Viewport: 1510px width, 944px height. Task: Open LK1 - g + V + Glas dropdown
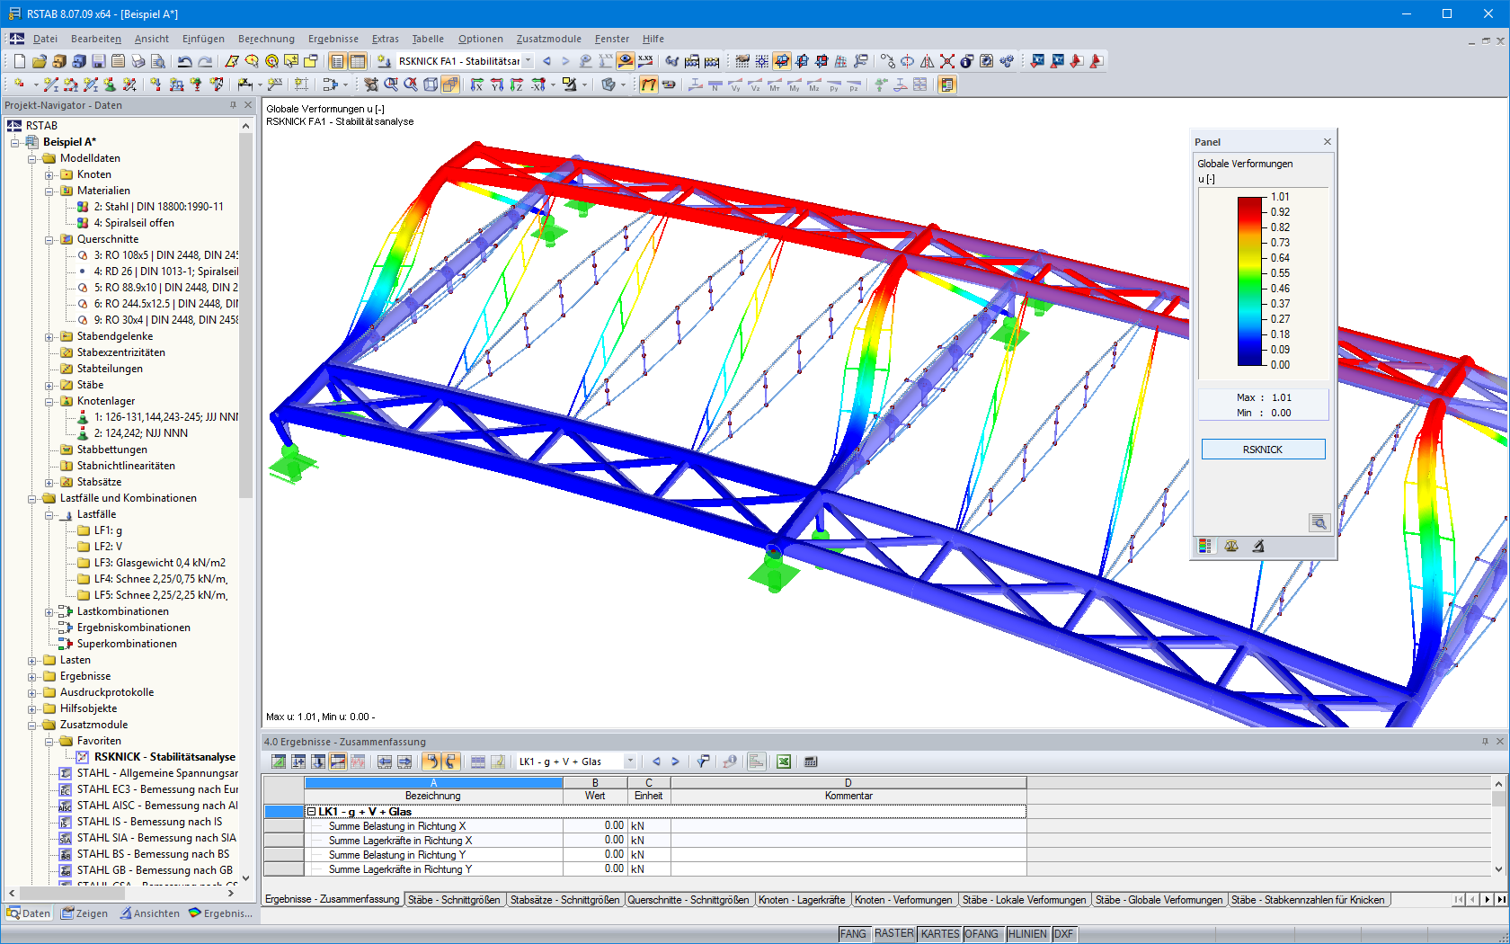(x=630, y=761)
